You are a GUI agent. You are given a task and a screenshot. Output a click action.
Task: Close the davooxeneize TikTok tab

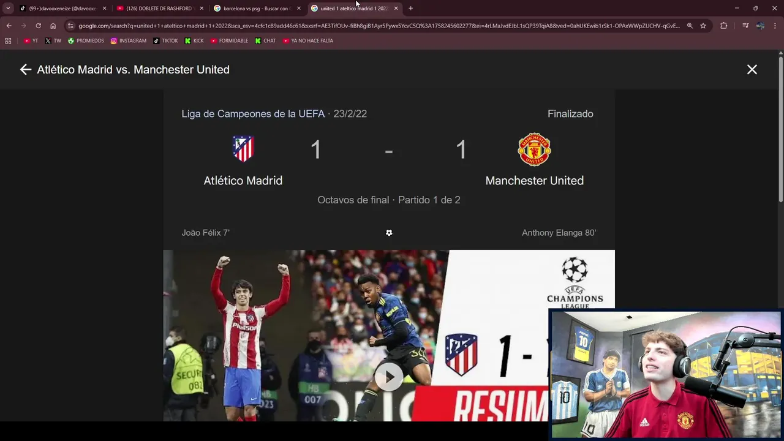pos(104,9)
